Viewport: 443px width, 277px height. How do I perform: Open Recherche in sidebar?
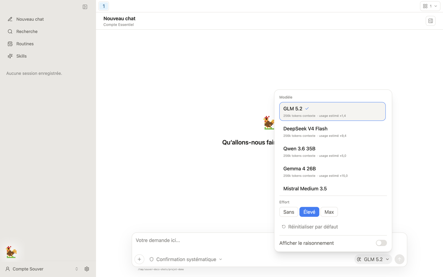(48, 31)
